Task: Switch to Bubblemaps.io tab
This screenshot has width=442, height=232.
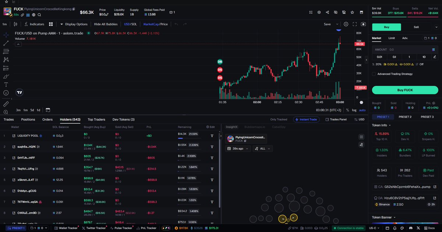Action: click(x=255, y=126)
